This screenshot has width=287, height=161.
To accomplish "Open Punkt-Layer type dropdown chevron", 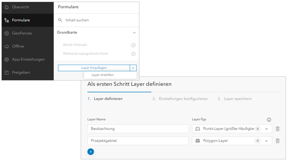I will point(266,129).
